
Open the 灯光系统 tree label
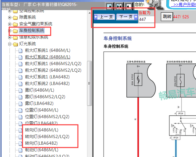[x=28, y=44]
